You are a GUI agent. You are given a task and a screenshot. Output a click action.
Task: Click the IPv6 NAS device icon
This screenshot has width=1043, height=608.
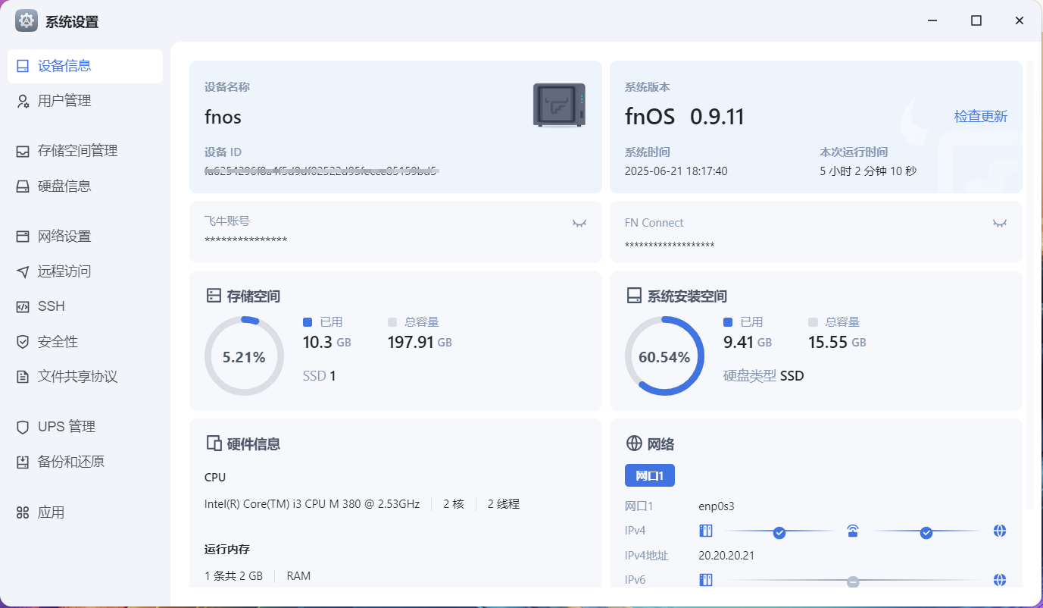706,581
